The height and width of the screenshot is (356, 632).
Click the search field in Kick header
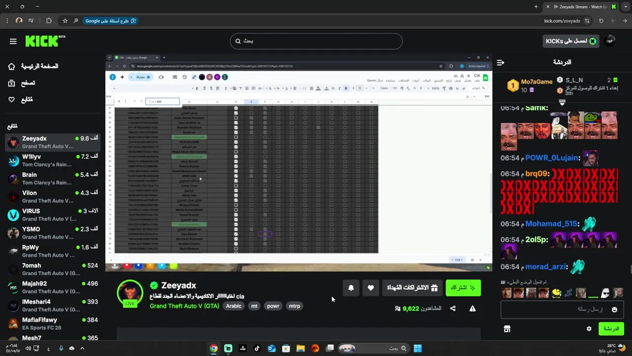[x=316, y=41]
